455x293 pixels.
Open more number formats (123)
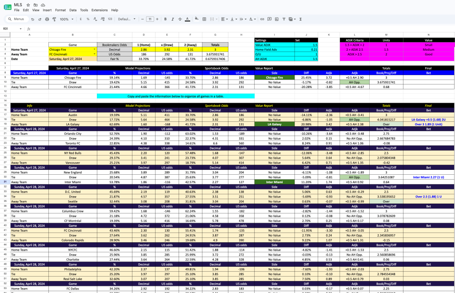[x=110, y=19]
